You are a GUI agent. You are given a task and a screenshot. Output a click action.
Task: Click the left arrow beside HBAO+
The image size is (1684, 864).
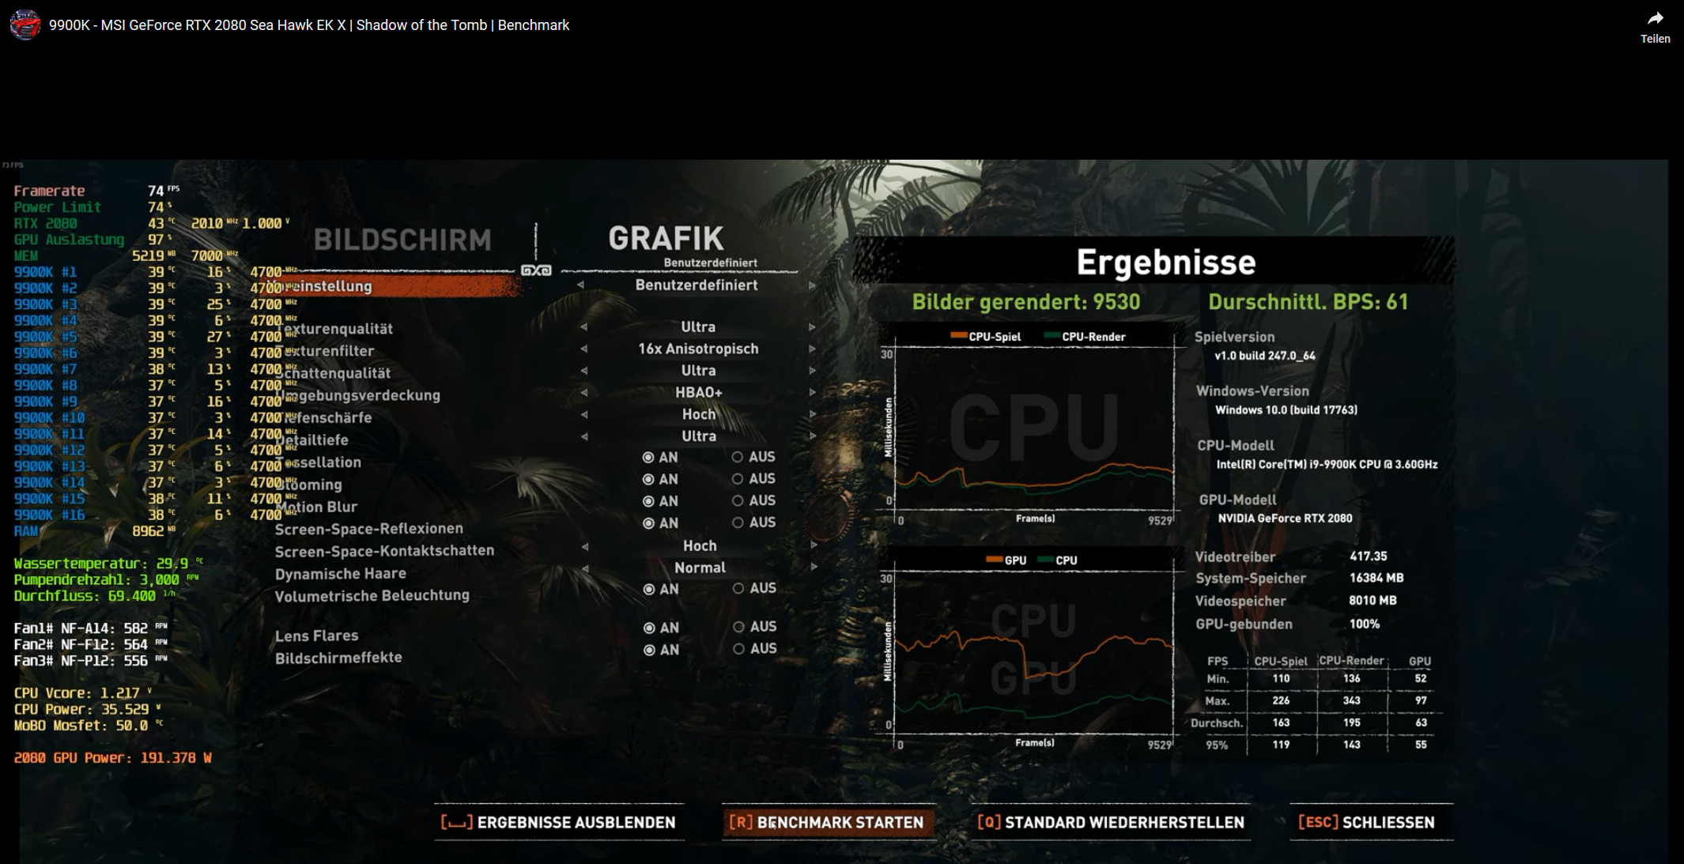pos(584,392)
